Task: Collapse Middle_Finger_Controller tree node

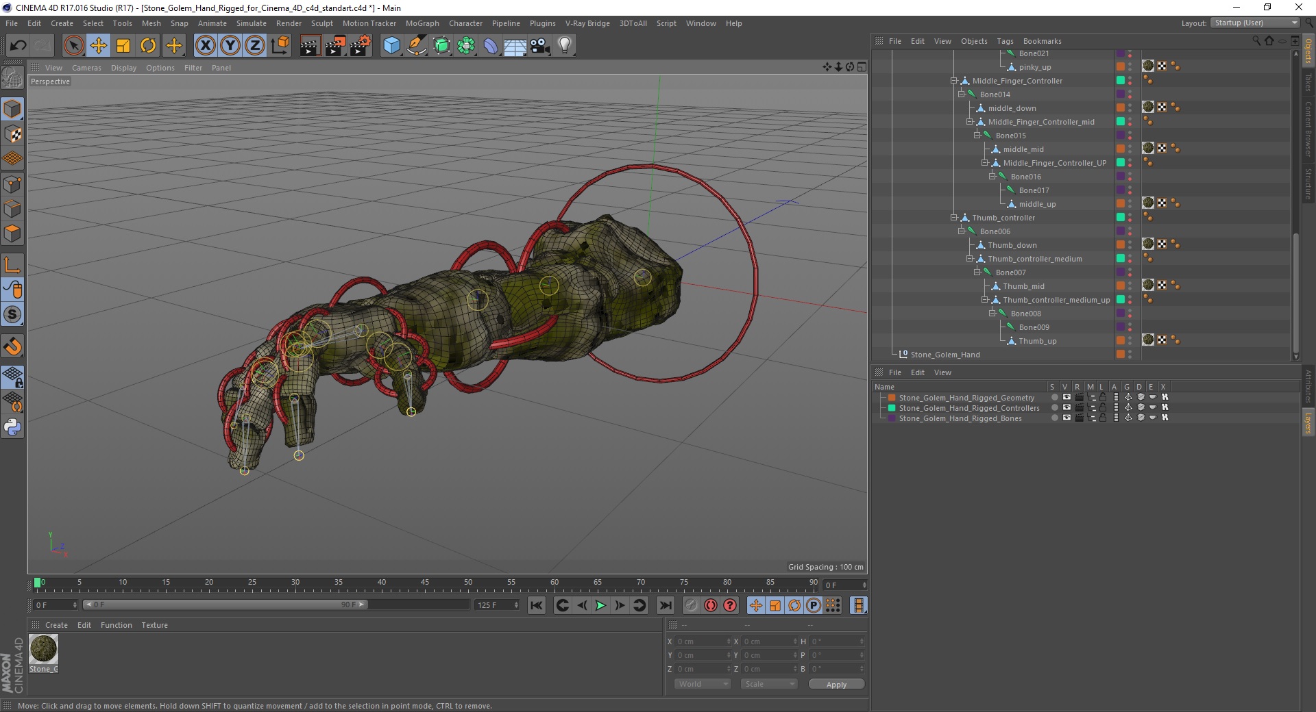Action: pos(953,81)
